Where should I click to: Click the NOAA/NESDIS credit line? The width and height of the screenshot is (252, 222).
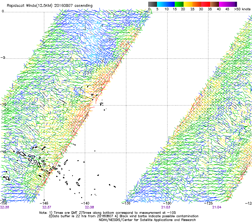pos(147,220)
